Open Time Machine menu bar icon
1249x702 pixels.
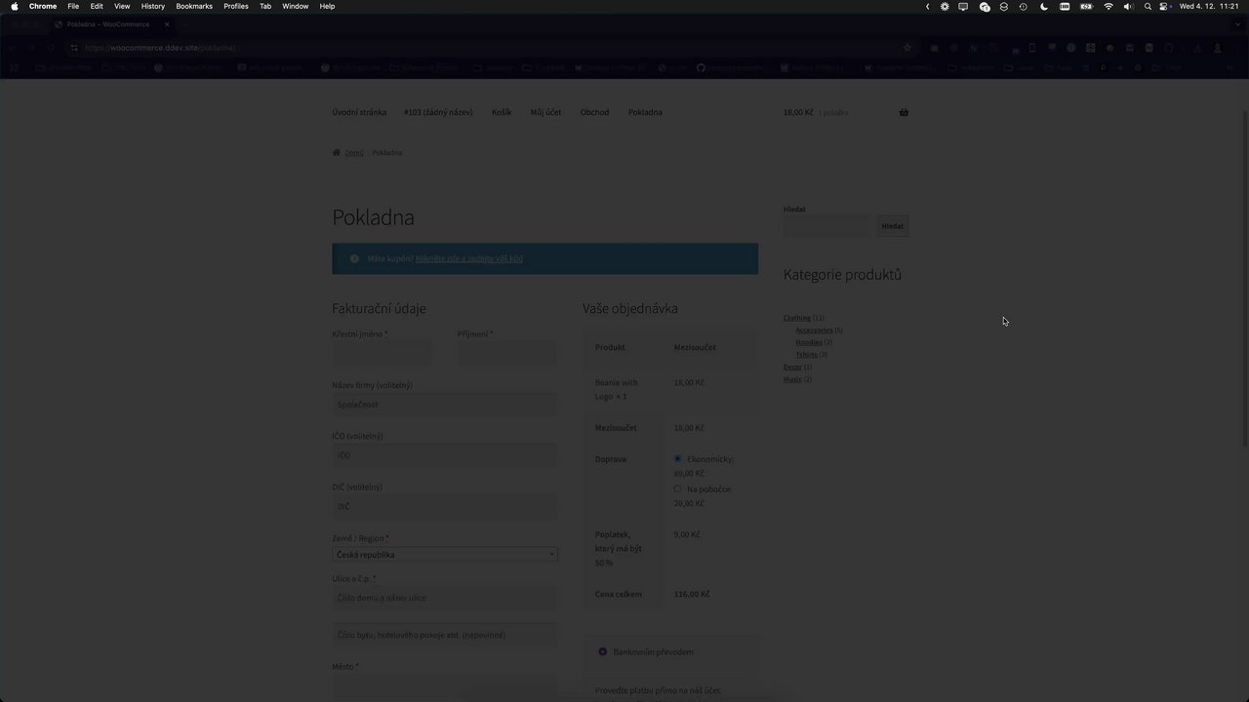coord(1023,6)
